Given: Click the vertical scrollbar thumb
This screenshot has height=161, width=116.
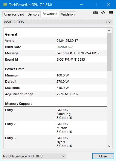Looking at the screenshot, I should click(x=109, y=52).
